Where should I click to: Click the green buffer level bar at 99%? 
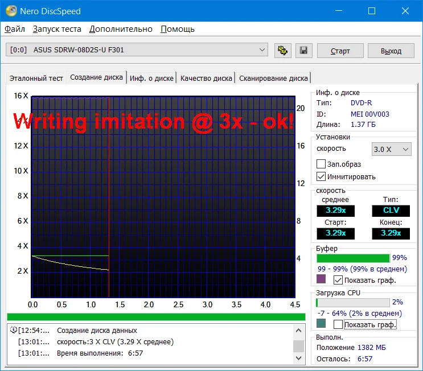pos(353,258)
